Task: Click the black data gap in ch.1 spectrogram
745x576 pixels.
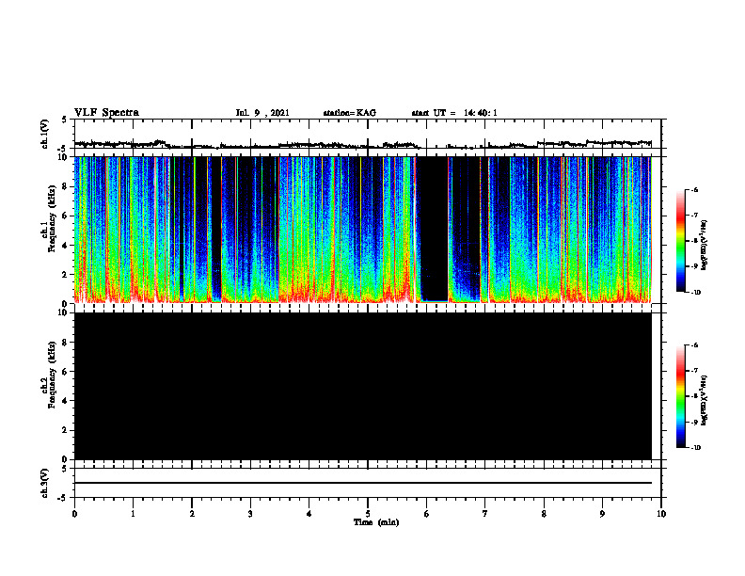Action: coord(435,228)
